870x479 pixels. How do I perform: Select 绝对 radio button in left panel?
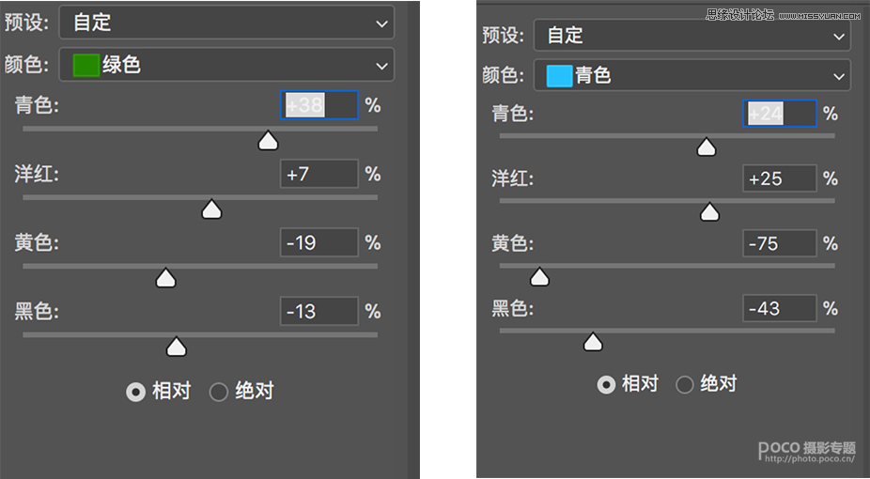point(219,392)
